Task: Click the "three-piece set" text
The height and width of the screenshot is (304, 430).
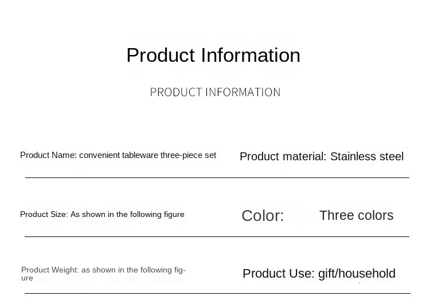Action: tap(188, 155)
